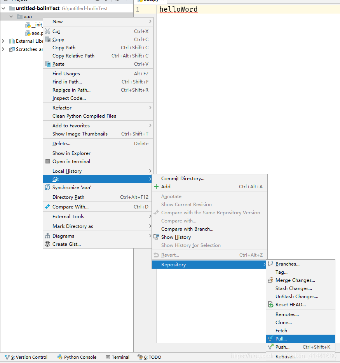Screen dimensions: 340x363
Task: Click the Synchronize 'aaa' refresh icon
Action: pos(47,187)
